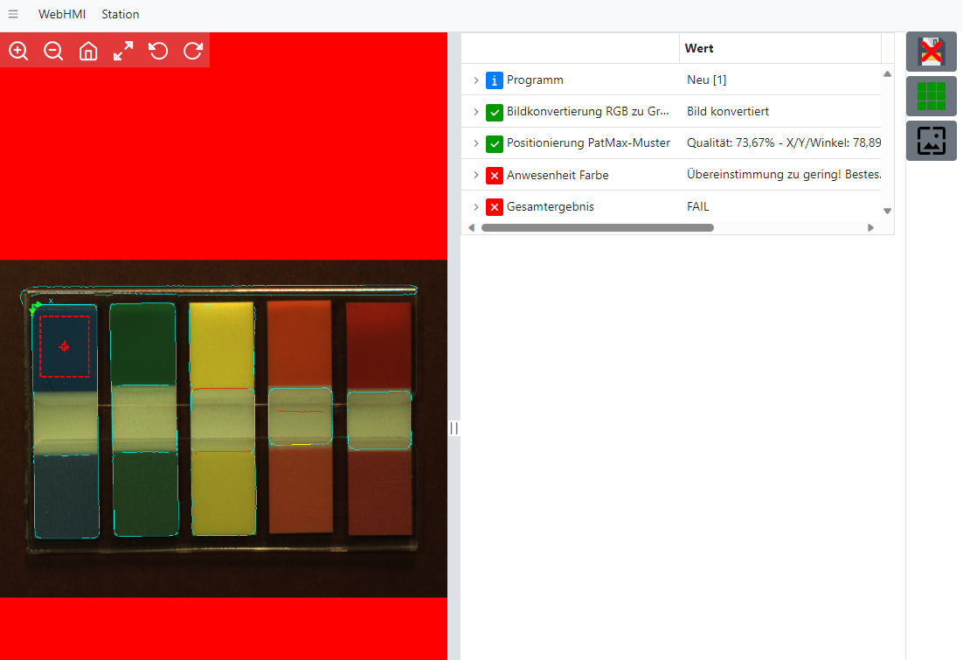Expand the Bildkonvertierung RGB row
963x660 pixels.
(x=475, y=112)
